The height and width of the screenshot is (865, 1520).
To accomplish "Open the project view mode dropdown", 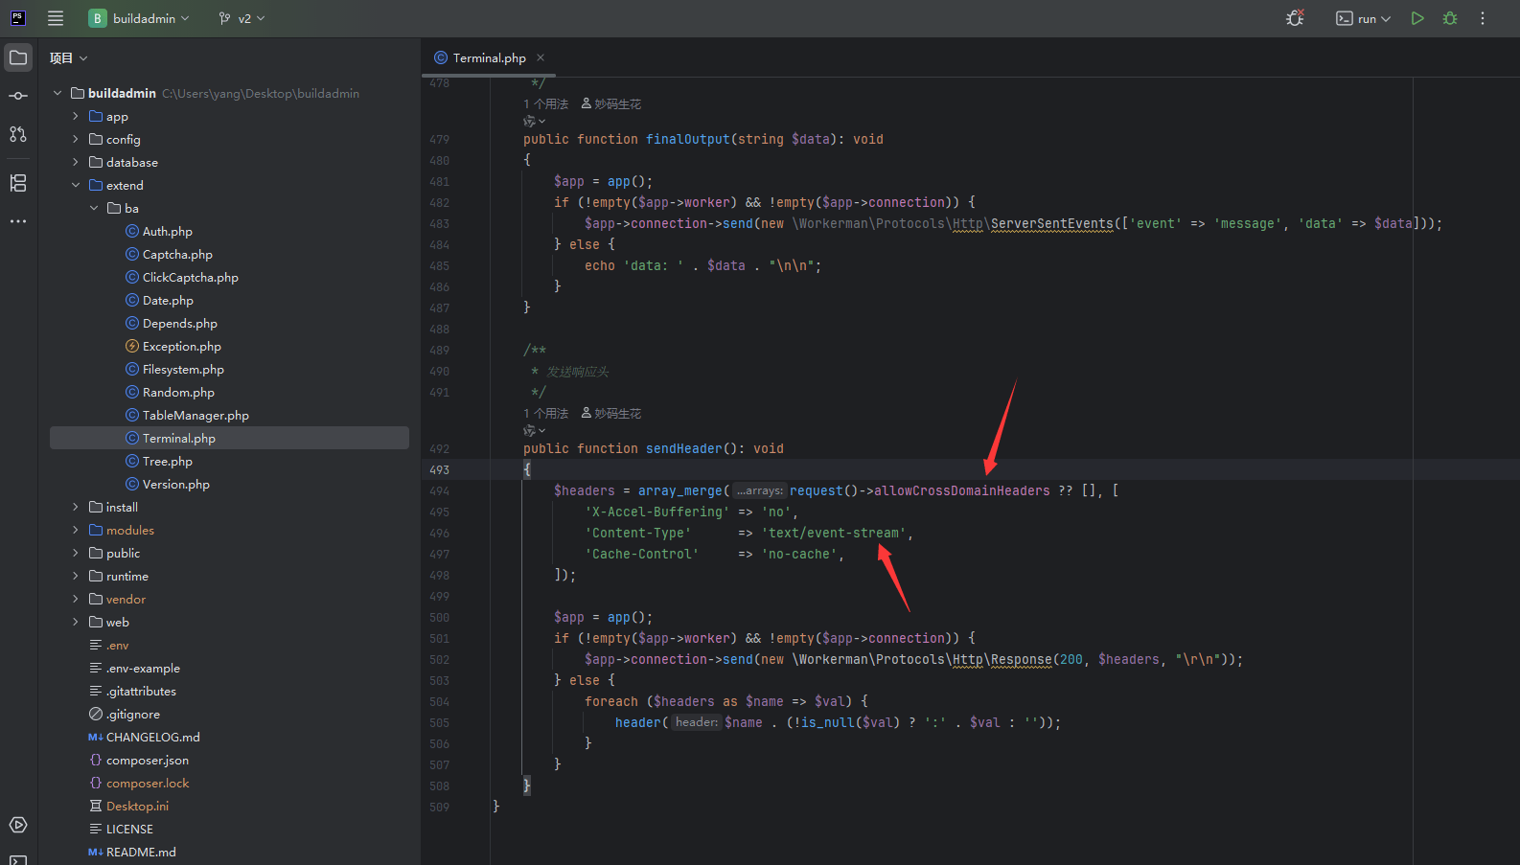I will tap(69, 58).
